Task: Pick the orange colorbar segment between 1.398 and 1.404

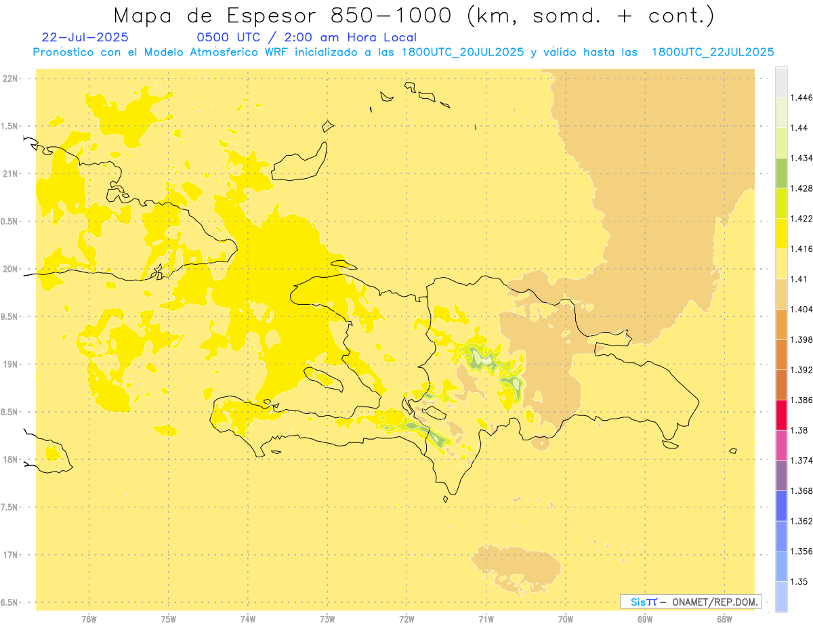Action: 781,324
